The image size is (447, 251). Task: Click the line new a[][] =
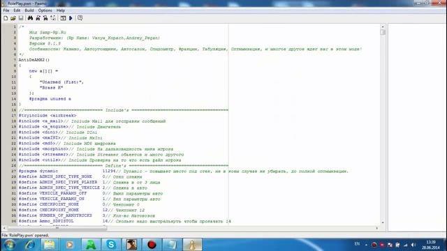[43, 71]
